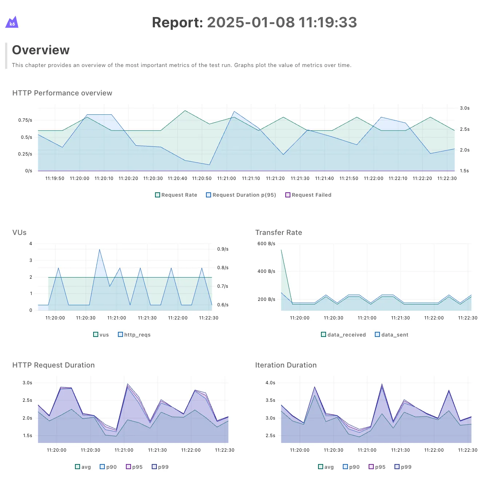
Task: Toggle p90 in Iteration Duration legend
Action: coord(352,467)
